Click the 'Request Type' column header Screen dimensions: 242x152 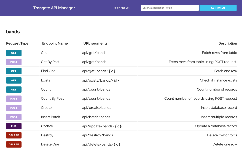[17, 43]
